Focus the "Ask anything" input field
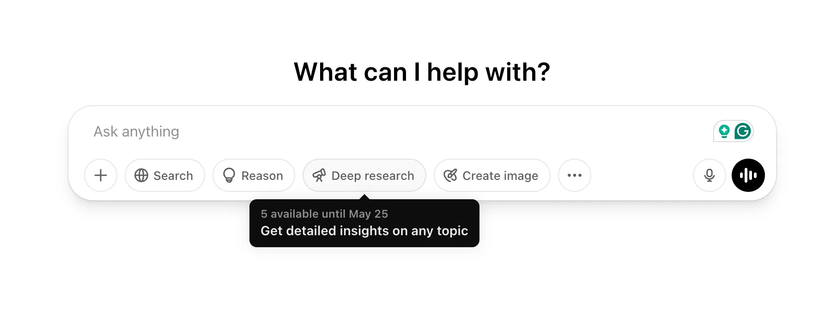The width and height of the screenshot is (837, 309). tap(136, 132)
